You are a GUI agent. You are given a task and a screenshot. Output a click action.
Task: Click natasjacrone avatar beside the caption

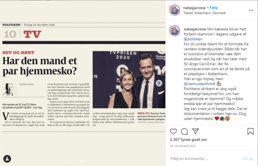[x=174, y=31]
